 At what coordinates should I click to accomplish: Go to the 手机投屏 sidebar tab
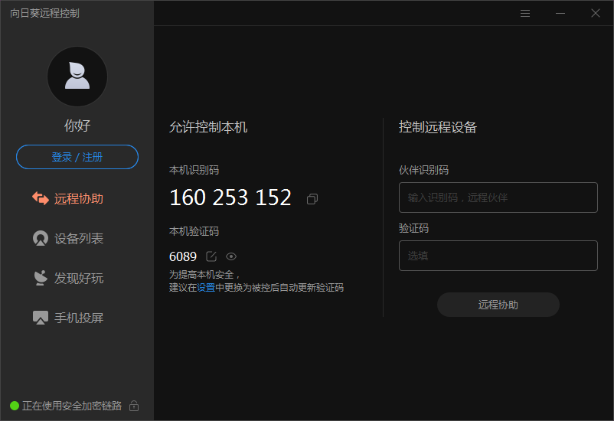pos(67,318)
